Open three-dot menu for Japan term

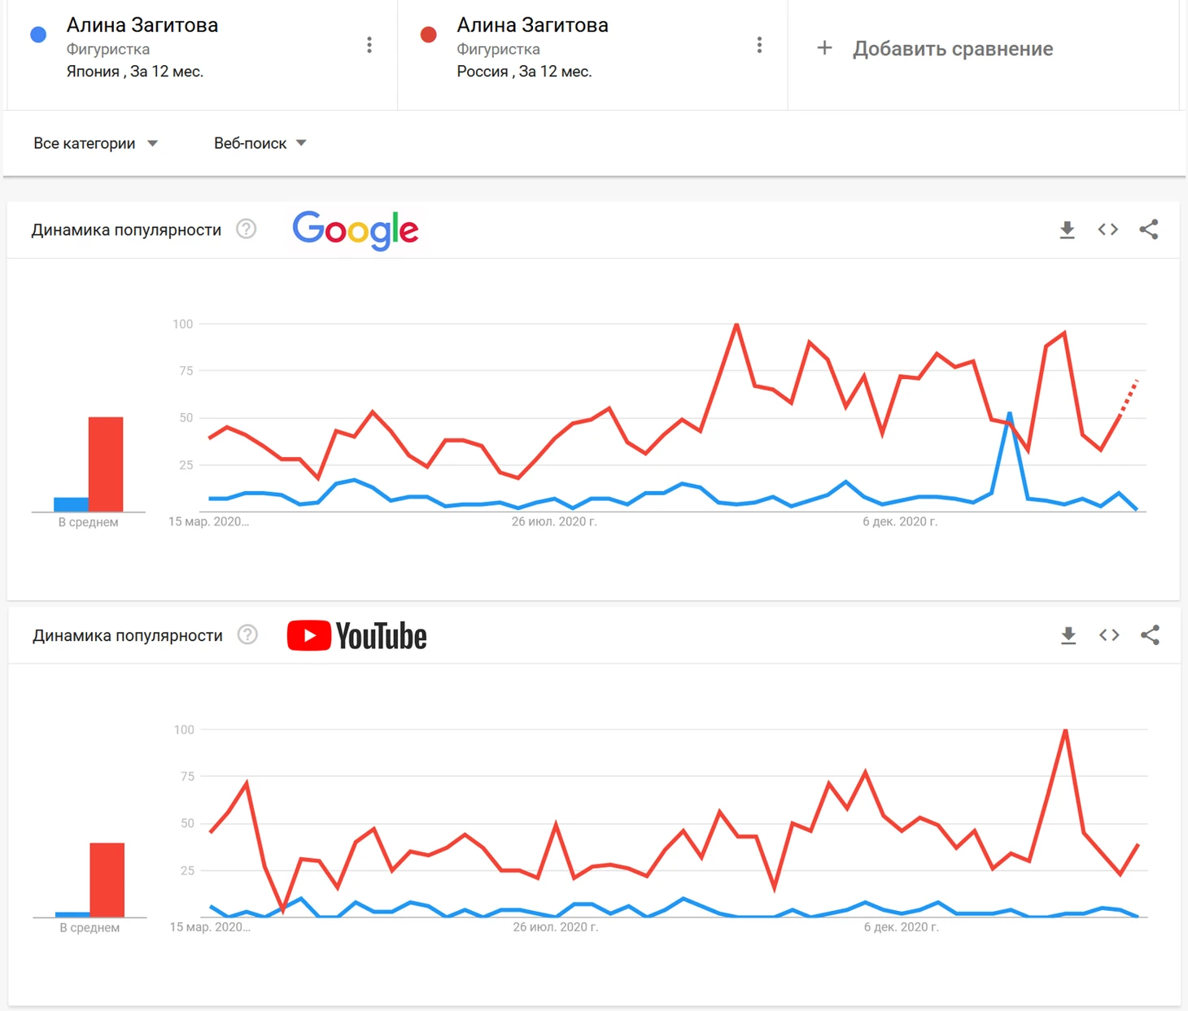coord(369,45)
